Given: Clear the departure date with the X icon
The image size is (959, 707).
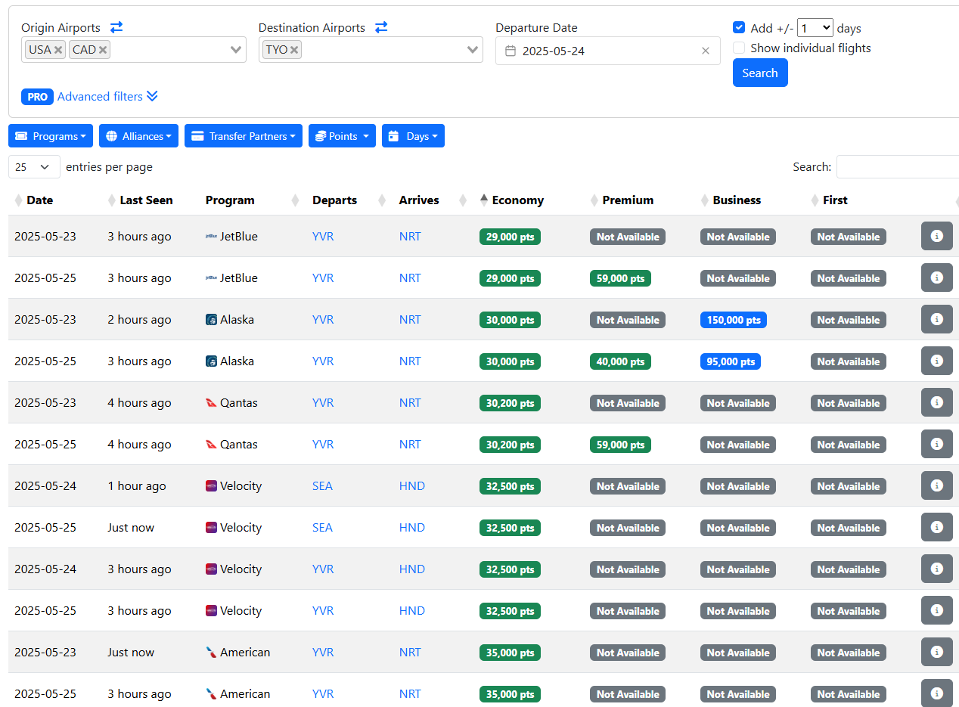Looking at the screenshot, I should pos(706,51).
